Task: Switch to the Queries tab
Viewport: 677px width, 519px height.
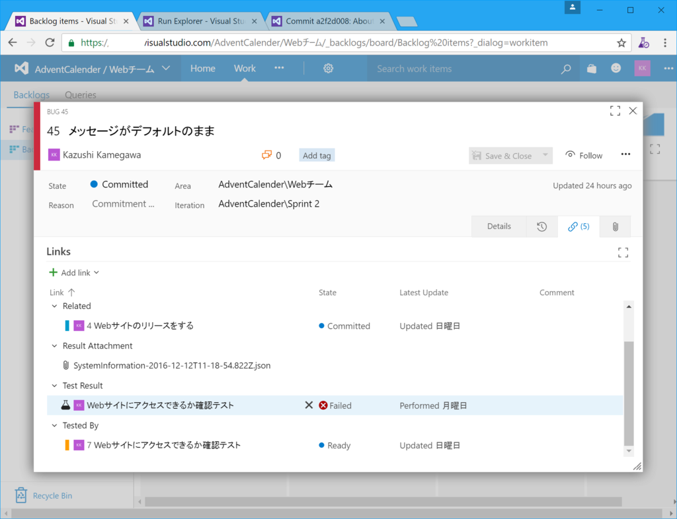Action: pyautogui.click(x=80, y=94)
